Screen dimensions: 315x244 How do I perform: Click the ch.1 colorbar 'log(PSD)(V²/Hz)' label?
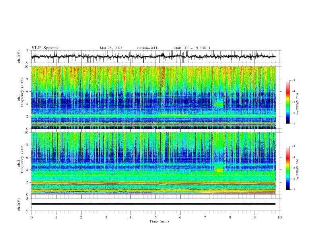pyautogui.click(x=298, y=104)
